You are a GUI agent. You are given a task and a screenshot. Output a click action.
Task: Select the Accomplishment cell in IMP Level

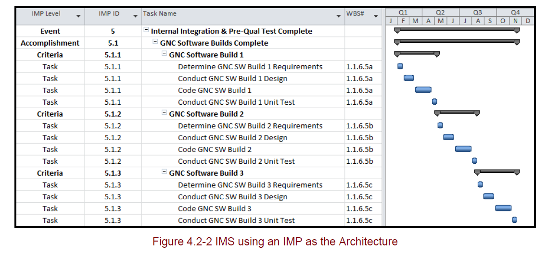click(51, 43)
